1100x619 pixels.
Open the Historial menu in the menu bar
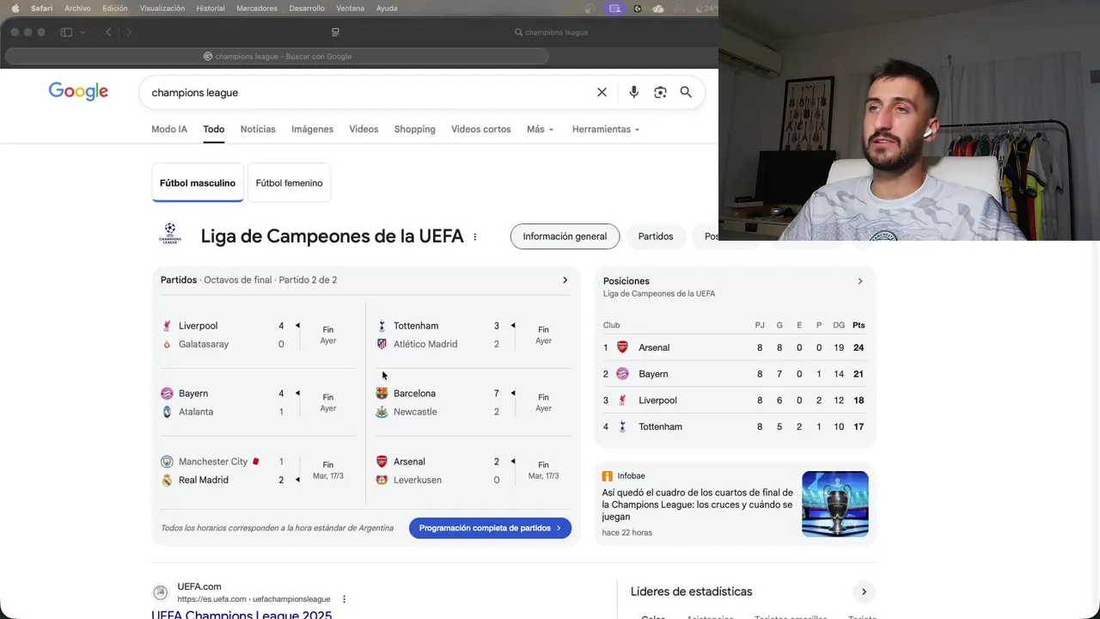click(x=211, y=8)
